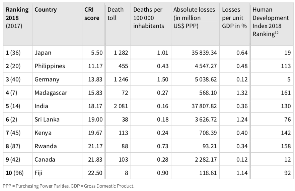295x191 pixels.
Task: Select Germany's CRI score 13.83
Action: [93, 79]
